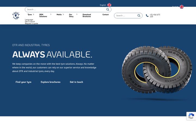Click the hero Get in touch button
Image resolution: width=196 pixels, height=122 pixels.
pos(76,82)
